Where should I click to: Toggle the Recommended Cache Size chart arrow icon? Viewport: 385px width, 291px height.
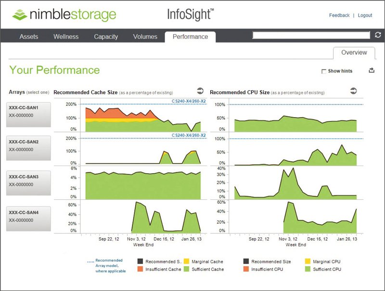click(x=200, y=91)
